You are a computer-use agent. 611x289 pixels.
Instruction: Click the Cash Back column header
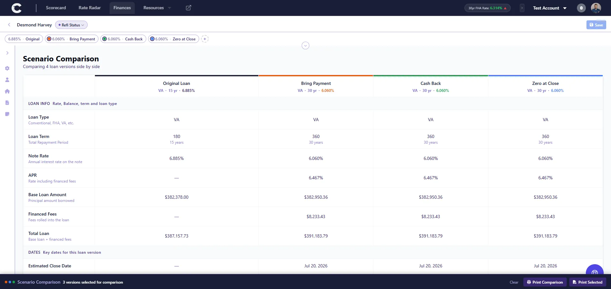[431, 86]
